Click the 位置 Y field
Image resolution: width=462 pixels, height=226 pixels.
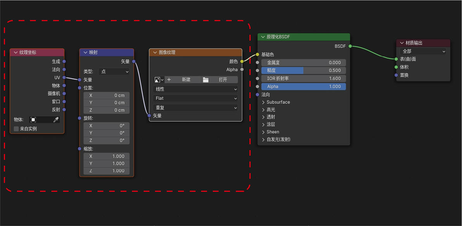click(x=106, y=103)
